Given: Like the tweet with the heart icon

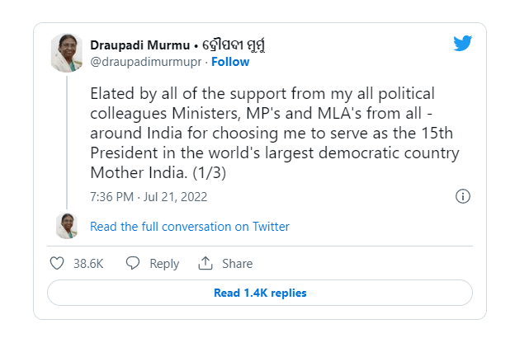Looking at the screenshot, I should [x=57, y=264].
